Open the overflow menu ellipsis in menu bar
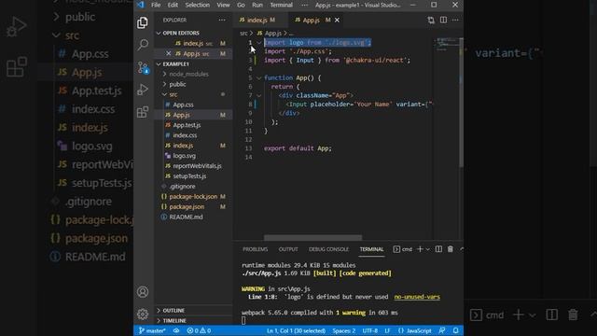 [x=305, y=5]
